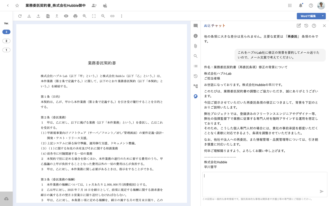Click the AIとチャット panel title
Image resolution: width=329 pixels, height=206 pixels.
coord(214,26)
